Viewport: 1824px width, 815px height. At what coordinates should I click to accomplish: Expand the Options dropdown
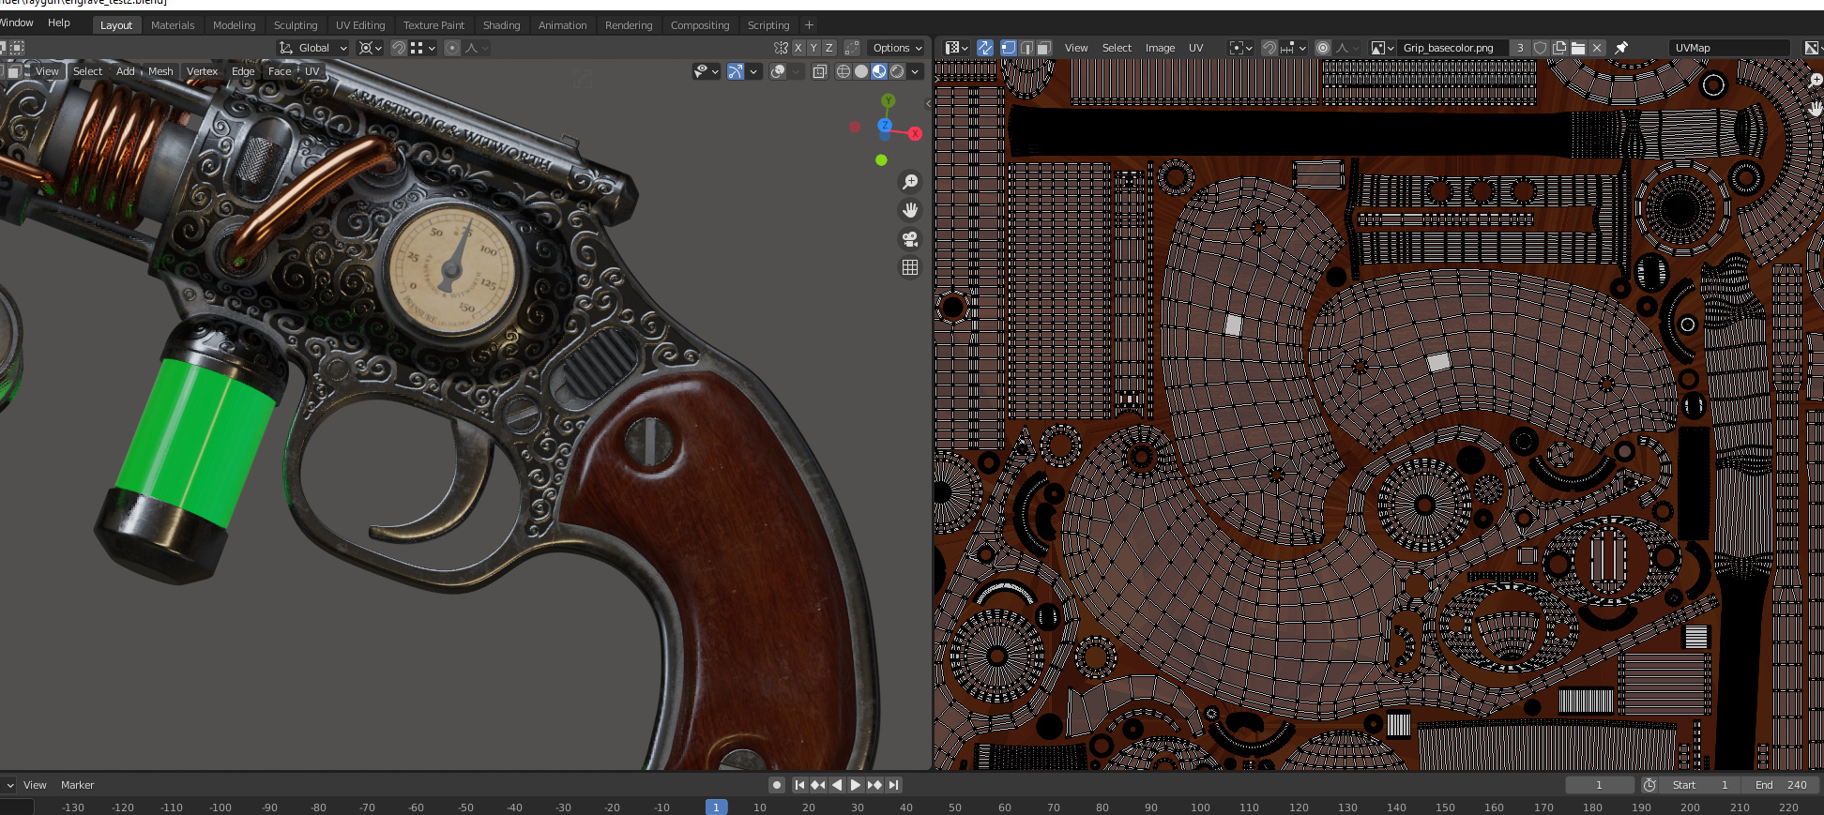click(897, 48)
